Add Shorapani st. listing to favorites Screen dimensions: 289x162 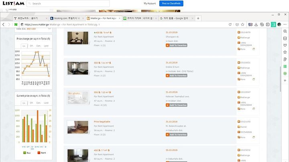click(176, 45)
